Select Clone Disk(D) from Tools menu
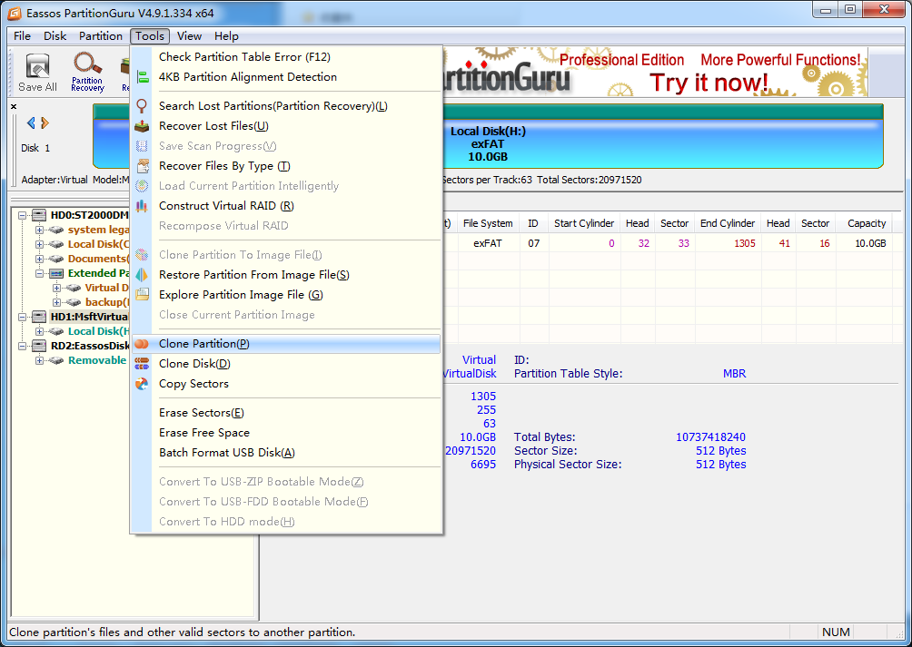 click(x=286, y=364)
